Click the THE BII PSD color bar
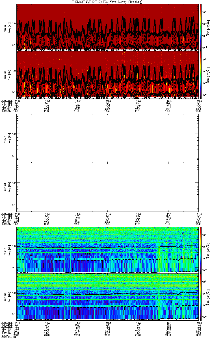This screenshot has height=339, width=212. point(201,297)
